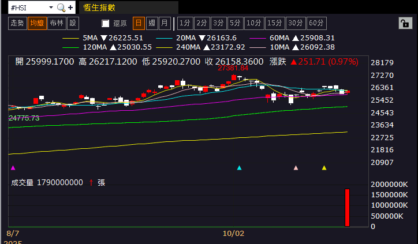Switch to the 60分 interval
The image size is (418, 244).
316,23
